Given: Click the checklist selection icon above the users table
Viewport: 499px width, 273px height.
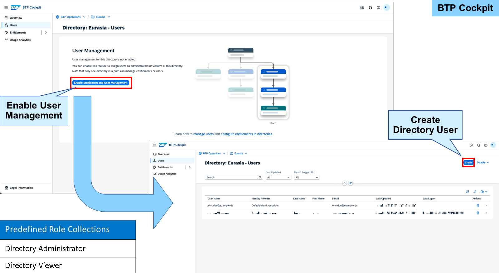Looking at the screenshot, I should [x=468, y=192].
